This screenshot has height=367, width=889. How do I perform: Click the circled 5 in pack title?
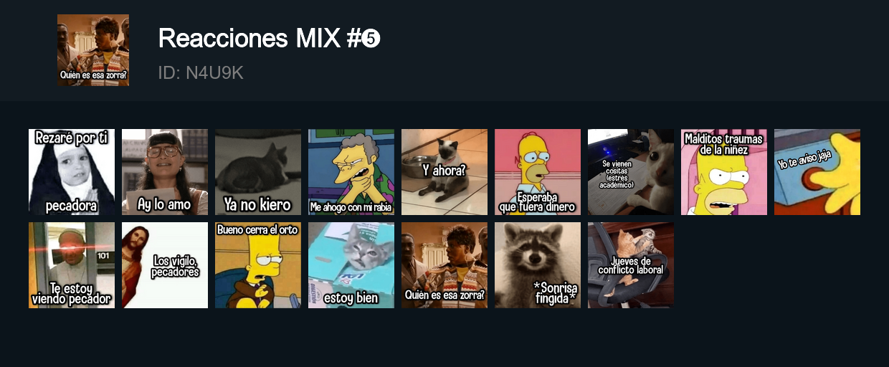pos(371,39)
